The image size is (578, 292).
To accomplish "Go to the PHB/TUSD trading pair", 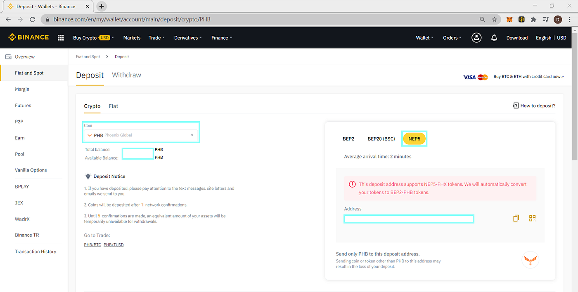I will 114,245.
